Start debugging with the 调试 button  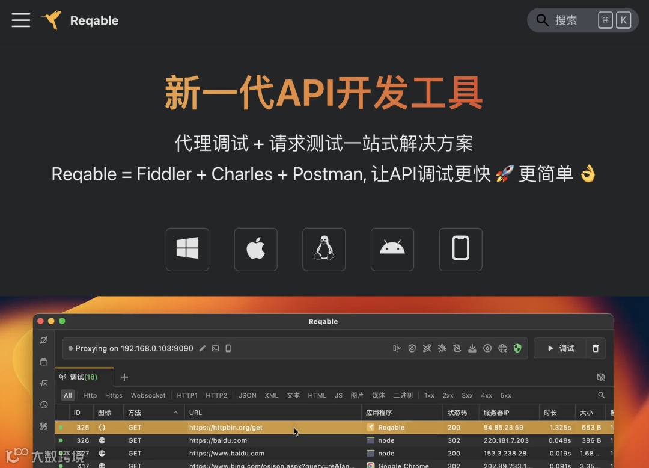[x=560, y=348]
